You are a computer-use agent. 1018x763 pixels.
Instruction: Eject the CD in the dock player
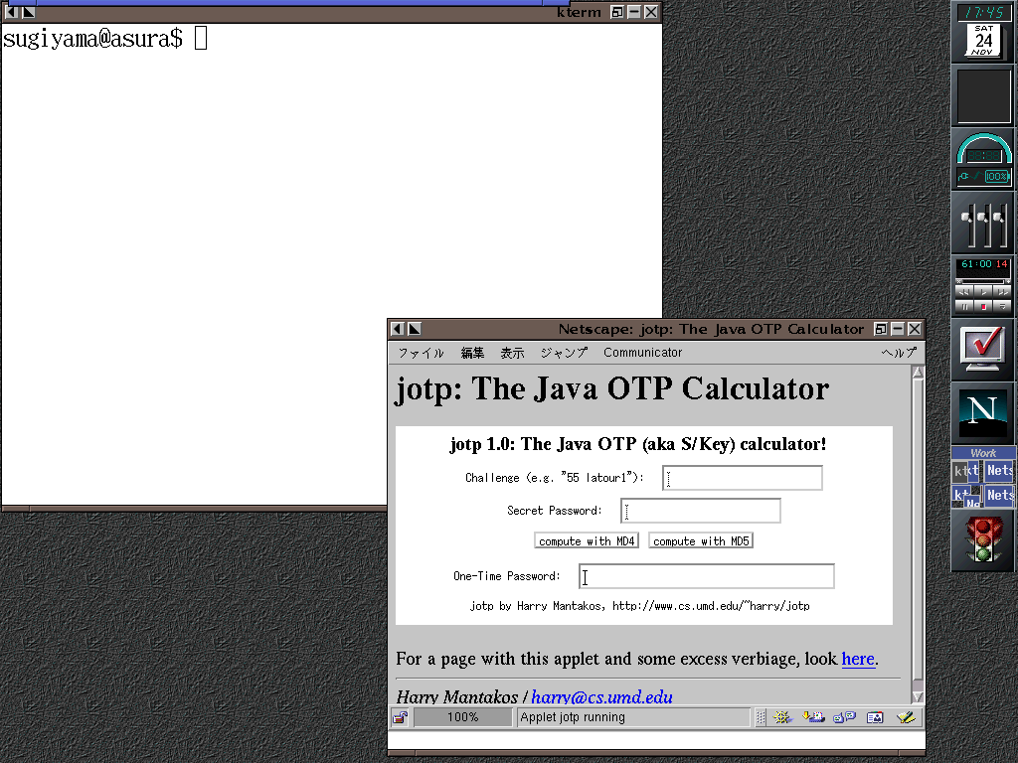pyautogui.click(x=1002, y=306)
